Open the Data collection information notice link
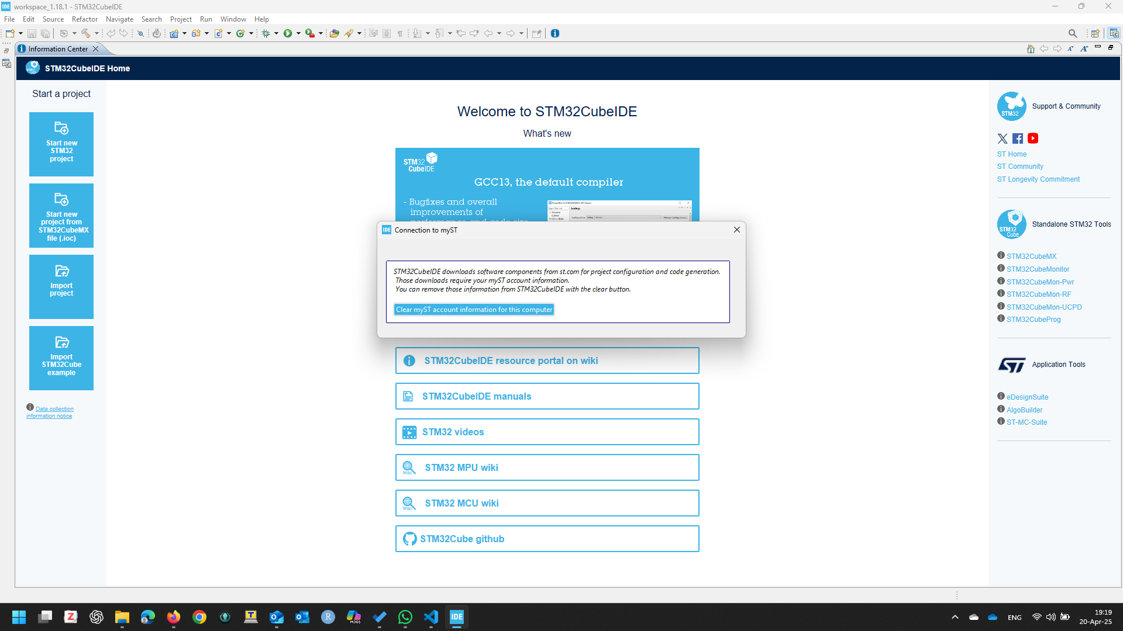The height and width of the screenshot is (631, 1123). click(x=50, y=412)
